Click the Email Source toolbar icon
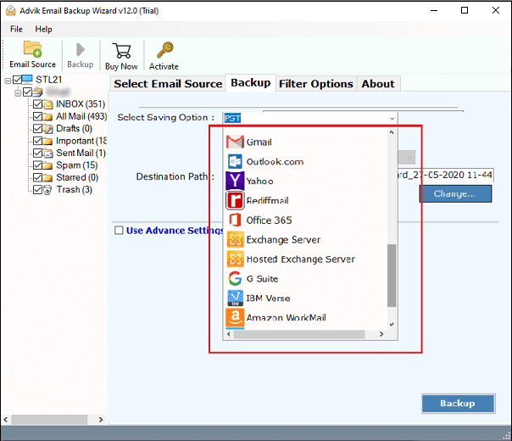 click(32, 48)
